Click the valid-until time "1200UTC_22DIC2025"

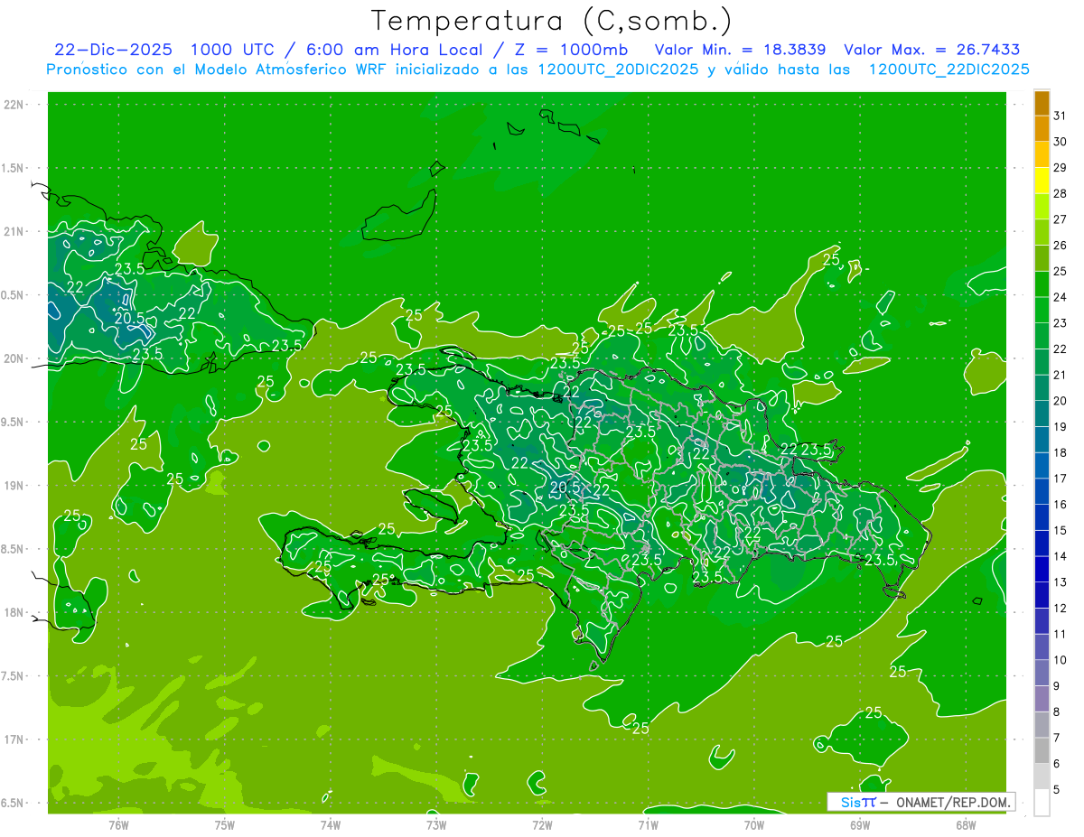click(x=949, y=70)
